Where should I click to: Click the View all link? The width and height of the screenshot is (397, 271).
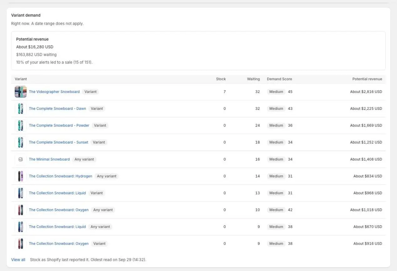[18, 260]
